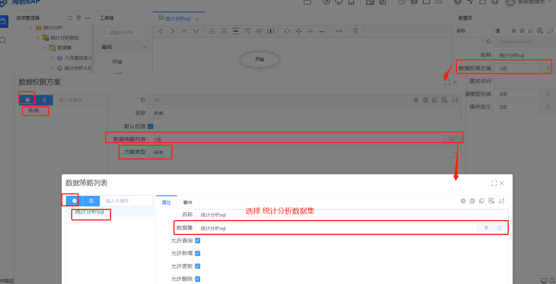Click the locate pin icon in 数据集 field
Viewport: 556px width, 284px height.
click(486, 228)
